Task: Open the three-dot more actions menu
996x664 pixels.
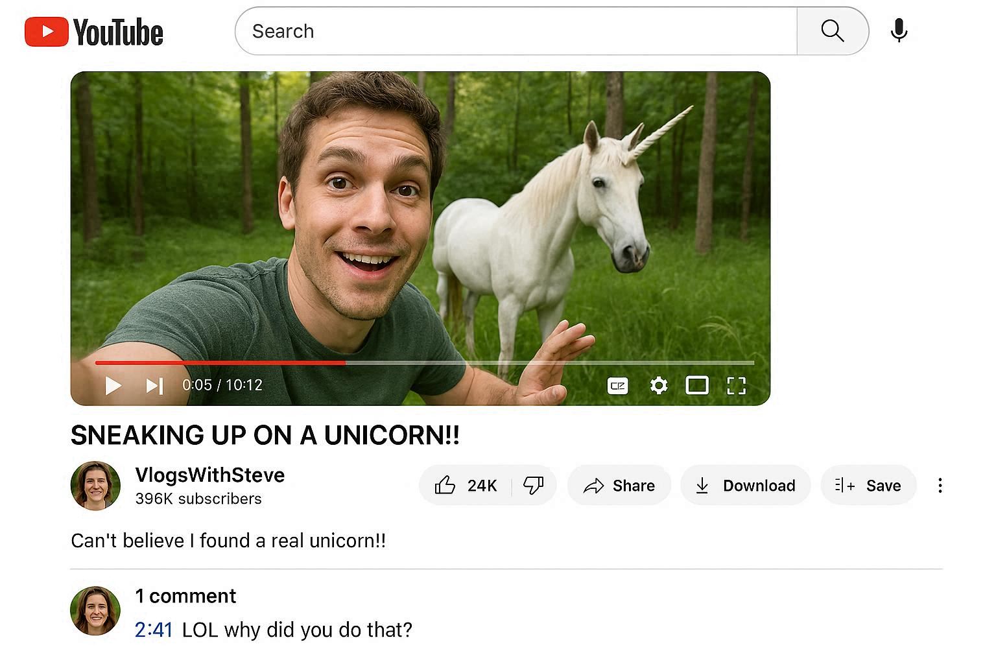Action: 940,485
